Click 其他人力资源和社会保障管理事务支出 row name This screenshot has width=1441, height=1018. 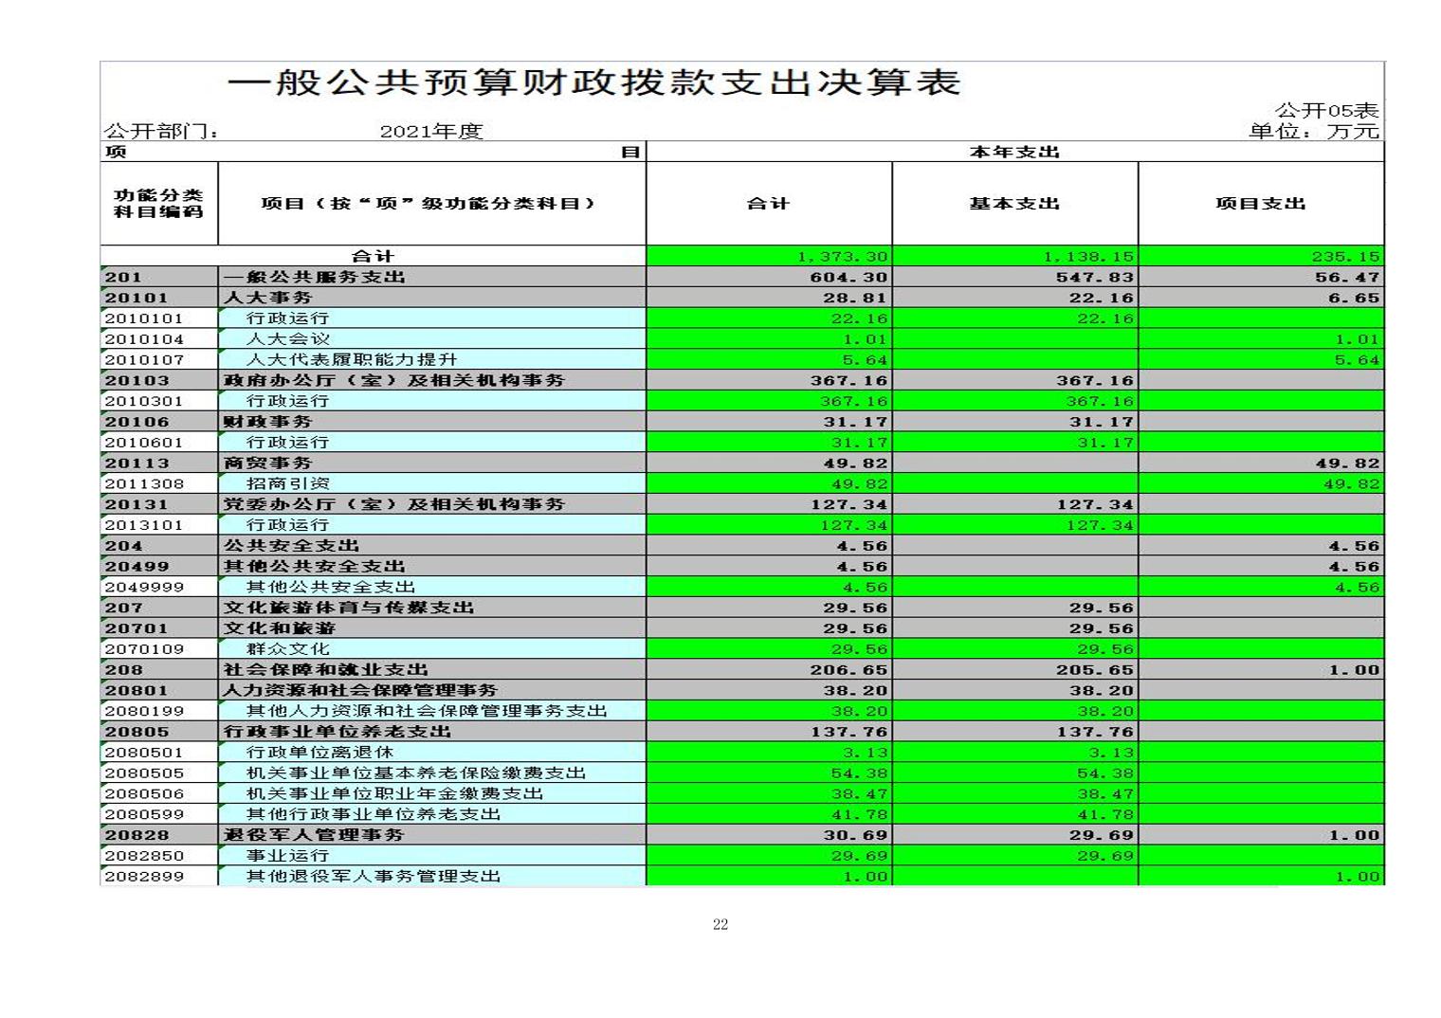[x=427, y=711]
